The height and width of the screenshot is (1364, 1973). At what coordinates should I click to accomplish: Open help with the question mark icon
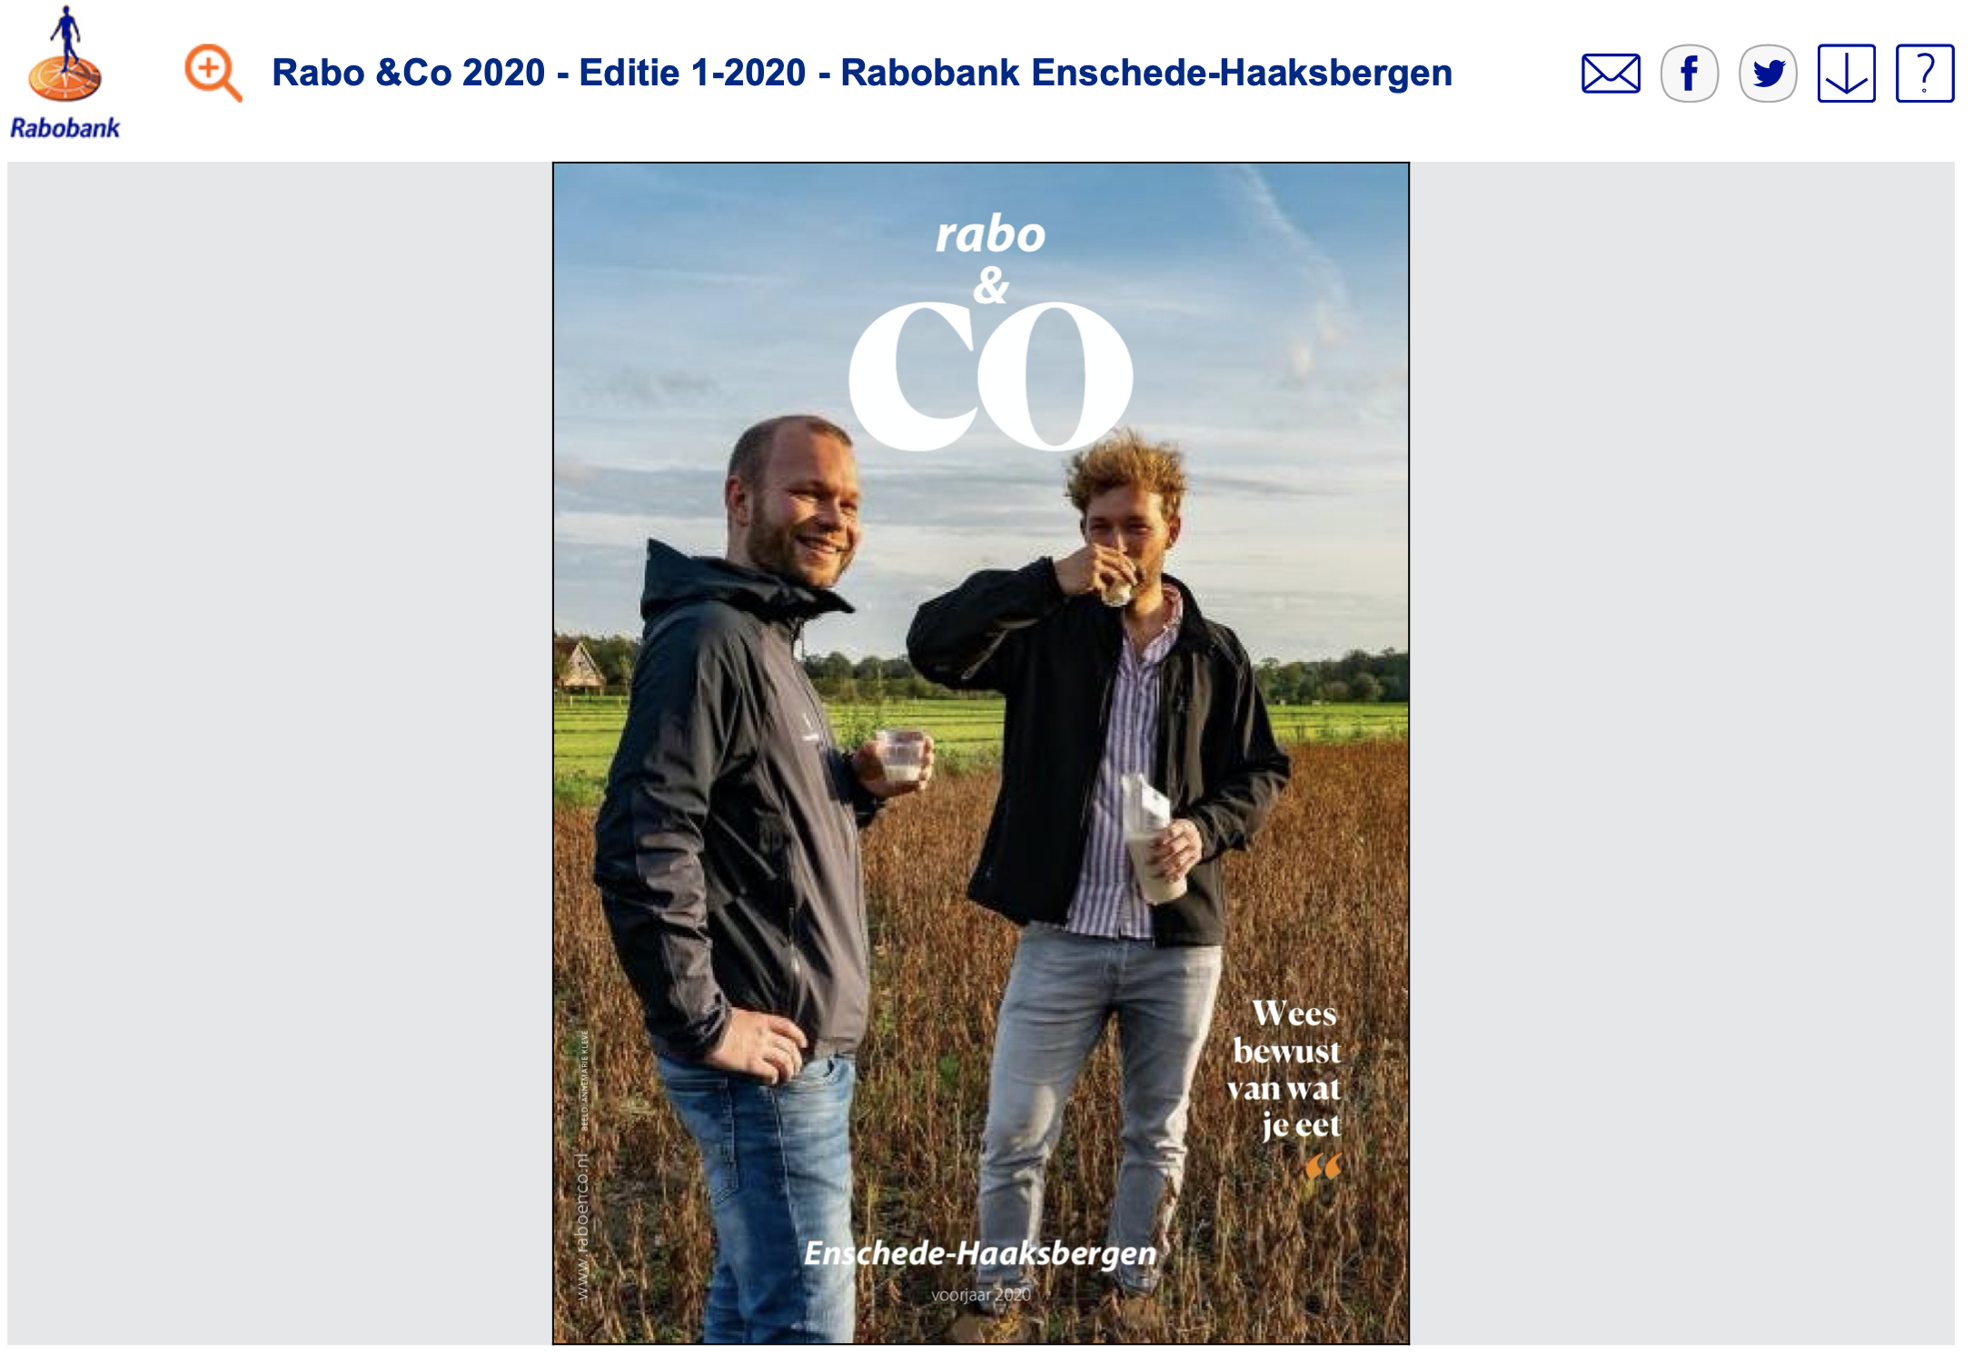tap(1925, 74)
